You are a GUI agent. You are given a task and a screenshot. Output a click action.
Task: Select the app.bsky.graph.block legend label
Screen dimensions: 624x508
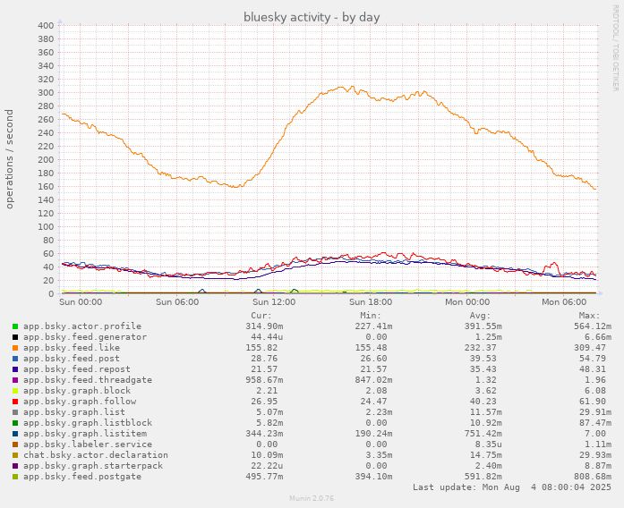77,391
